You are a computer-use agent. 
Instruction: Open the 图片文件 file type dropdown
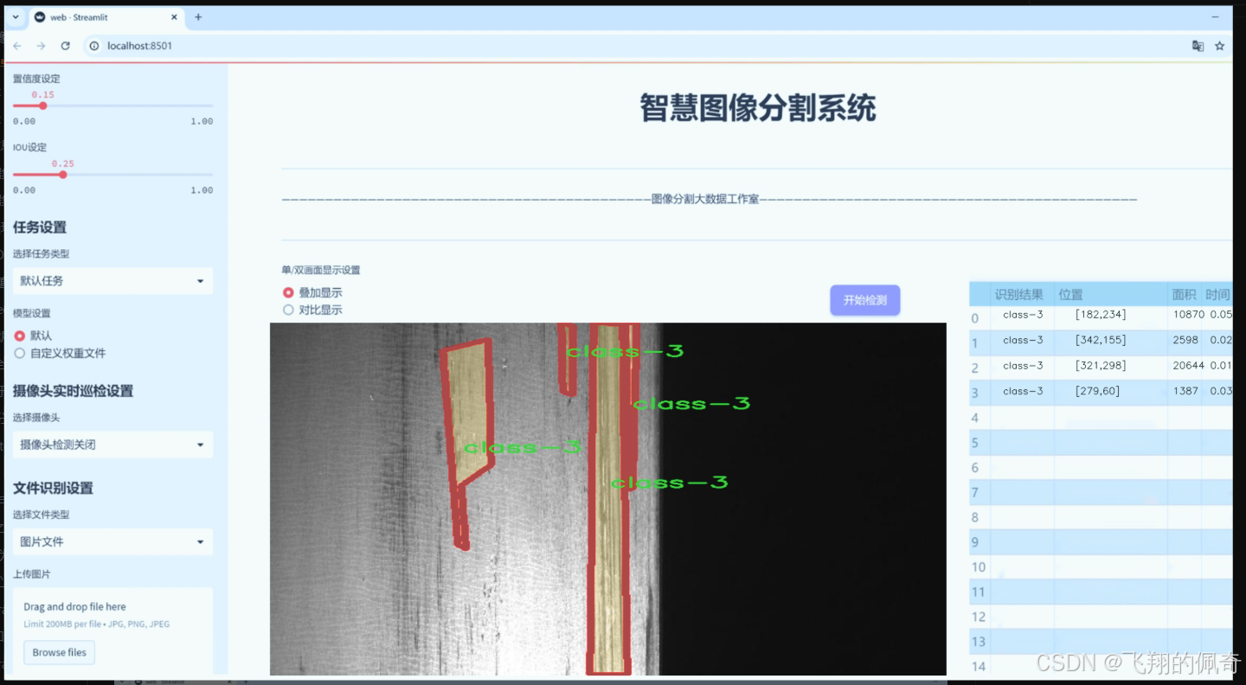[x=112, y=541]
